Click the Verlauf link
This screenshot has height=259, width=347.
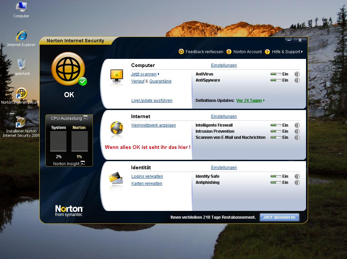138,81
